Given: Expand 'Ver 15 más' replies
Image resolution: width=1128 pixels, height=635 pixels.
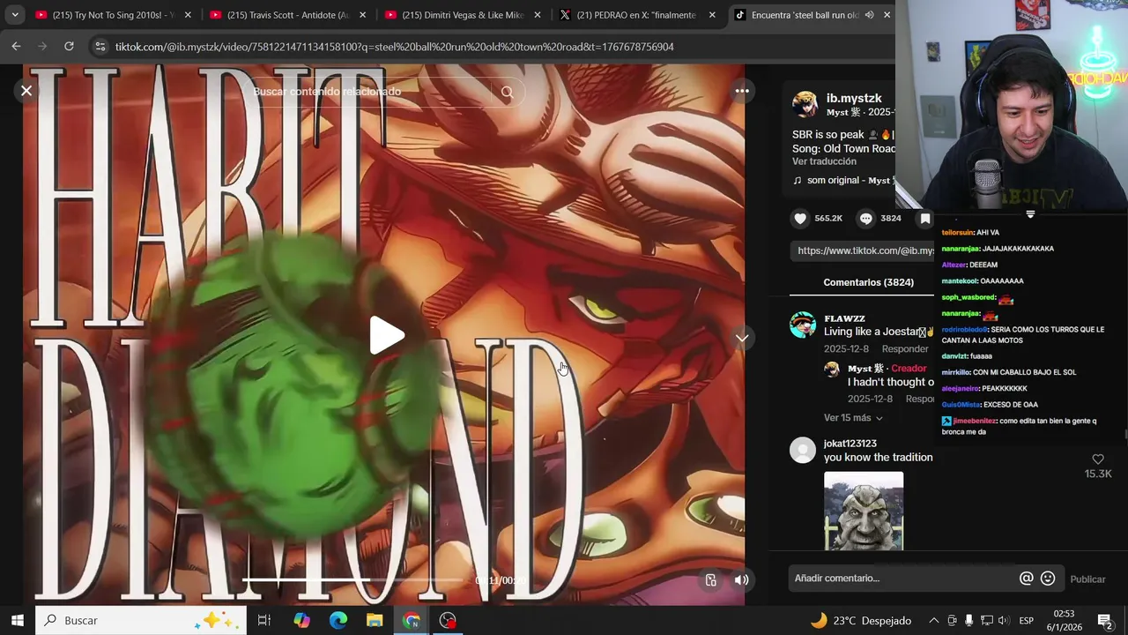Looking at the screenshot, I should (853, 418).
